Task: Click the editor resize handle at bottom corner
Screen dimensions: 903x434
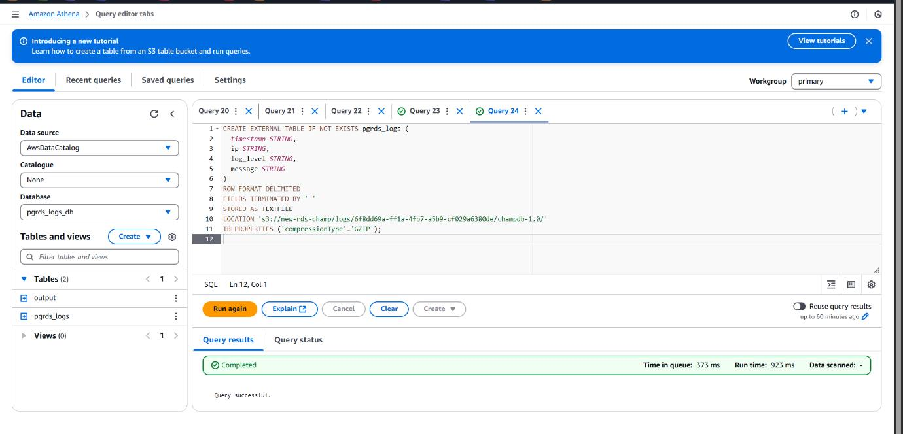Action: pyautogui.click(x=877, y=270)
